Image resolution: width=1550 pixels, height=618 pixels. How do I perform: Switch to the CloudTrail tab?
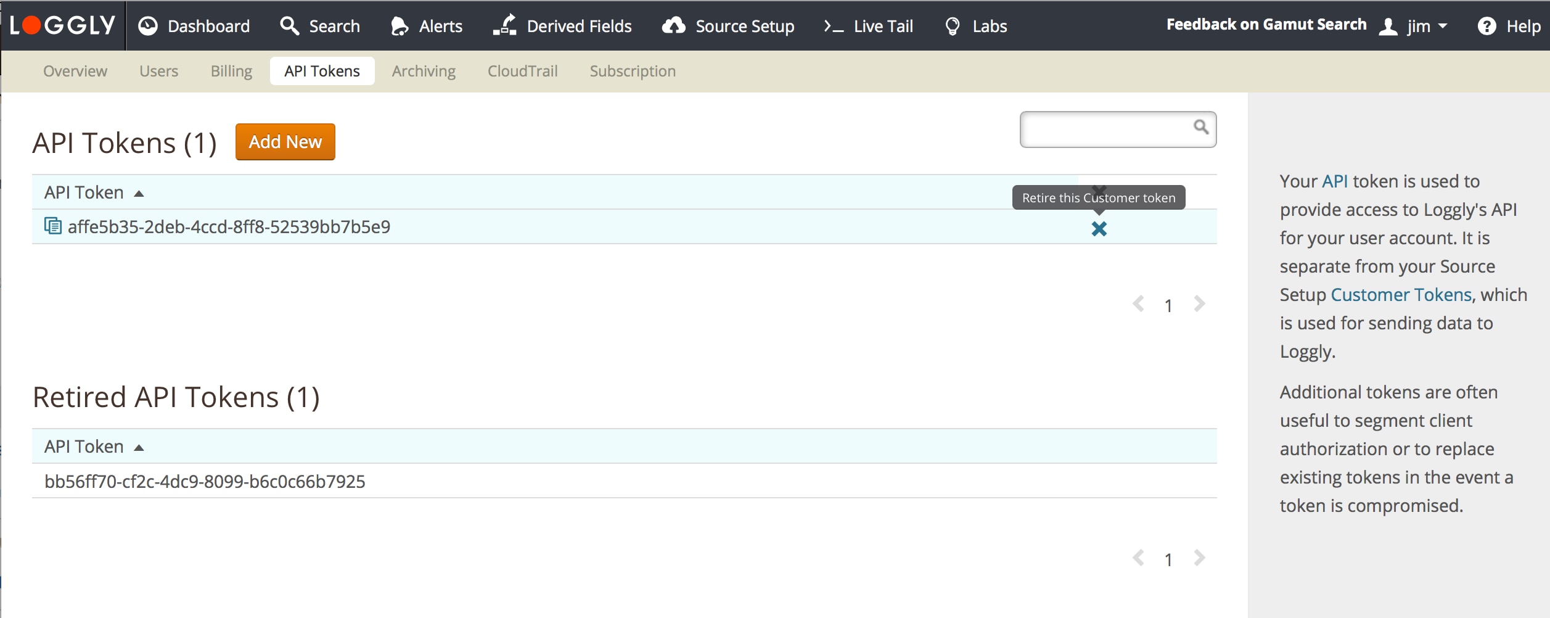522,71
